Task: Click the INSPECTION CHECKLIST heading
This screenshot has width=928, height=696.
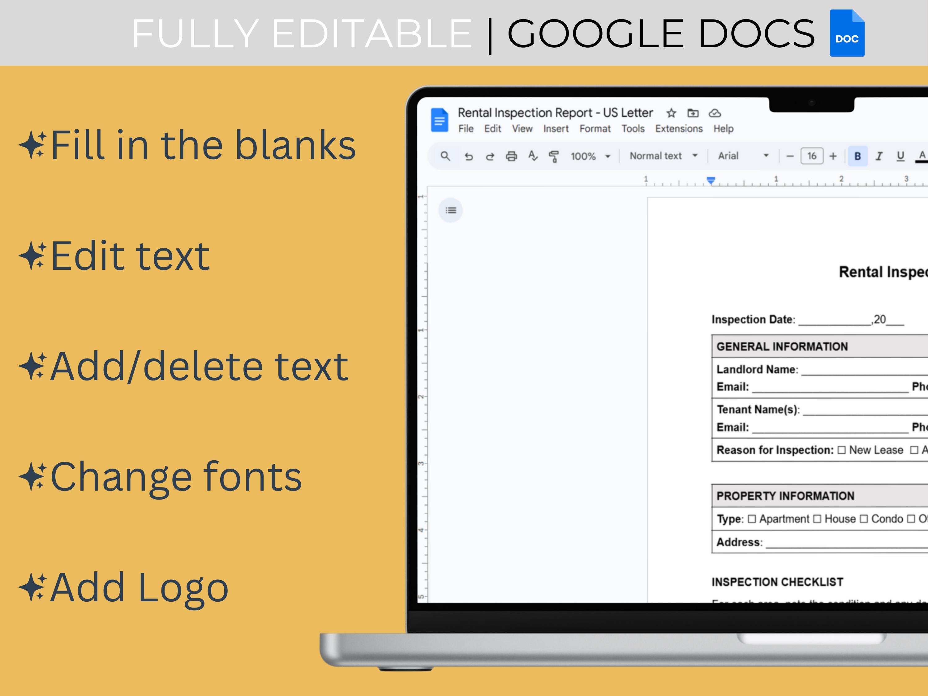Action: point(777,582)
